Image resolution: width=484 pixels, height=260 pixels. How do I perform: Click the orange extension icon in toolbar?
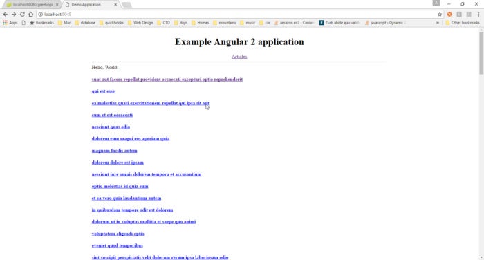[449, 15]
